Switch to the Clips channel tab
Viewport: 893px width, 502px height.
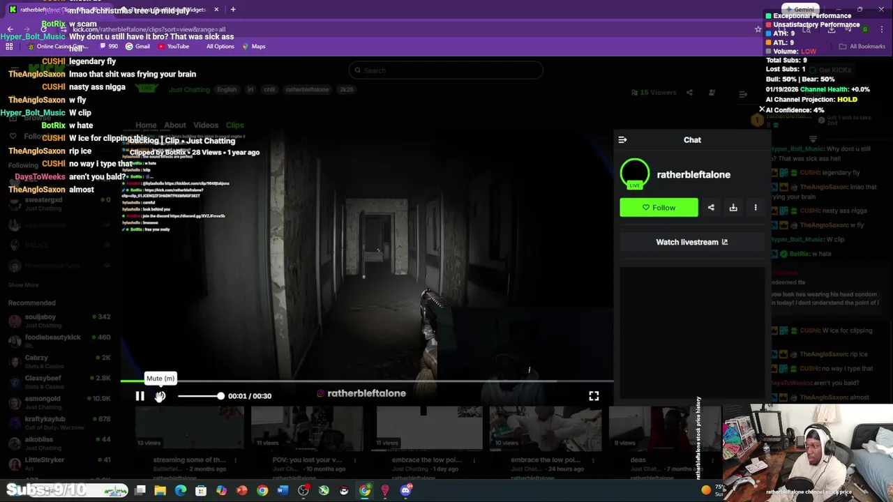[x=234, y=125]
